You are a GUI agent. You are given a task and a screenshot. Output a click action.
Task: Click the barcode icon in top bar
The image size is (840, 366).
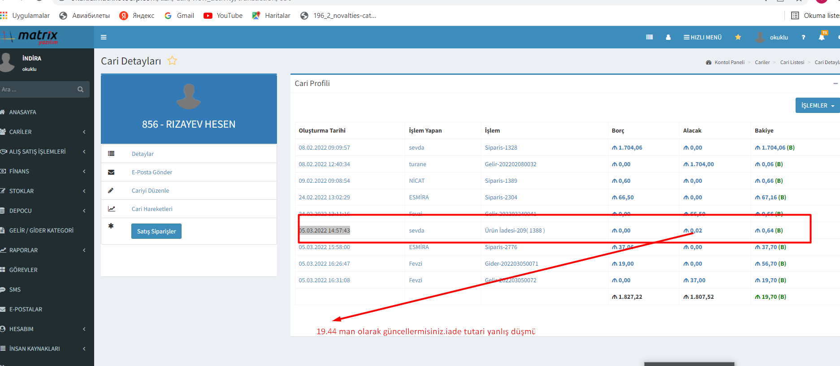(x=649, y=37)
